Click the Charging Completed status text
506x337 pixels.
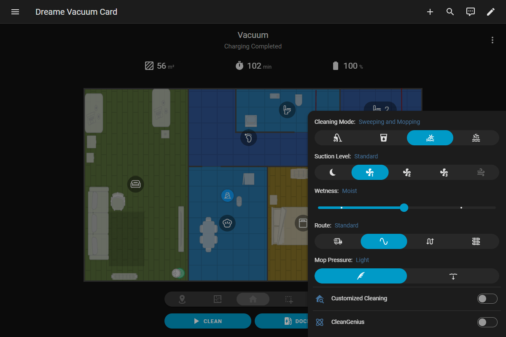(x=253, y=46)
